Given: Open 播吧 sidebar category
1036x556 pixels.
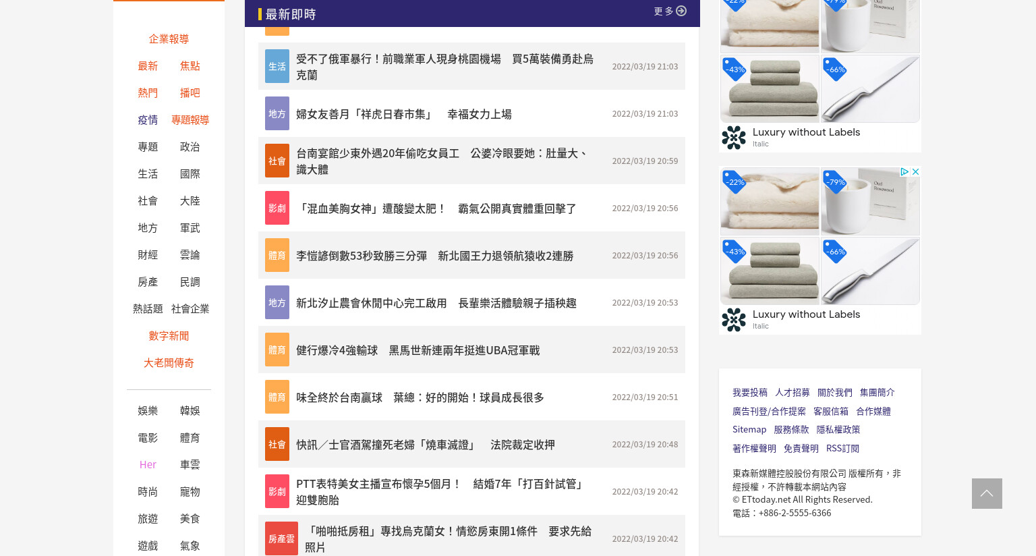Looking at the screenshot, I should 190,93.
